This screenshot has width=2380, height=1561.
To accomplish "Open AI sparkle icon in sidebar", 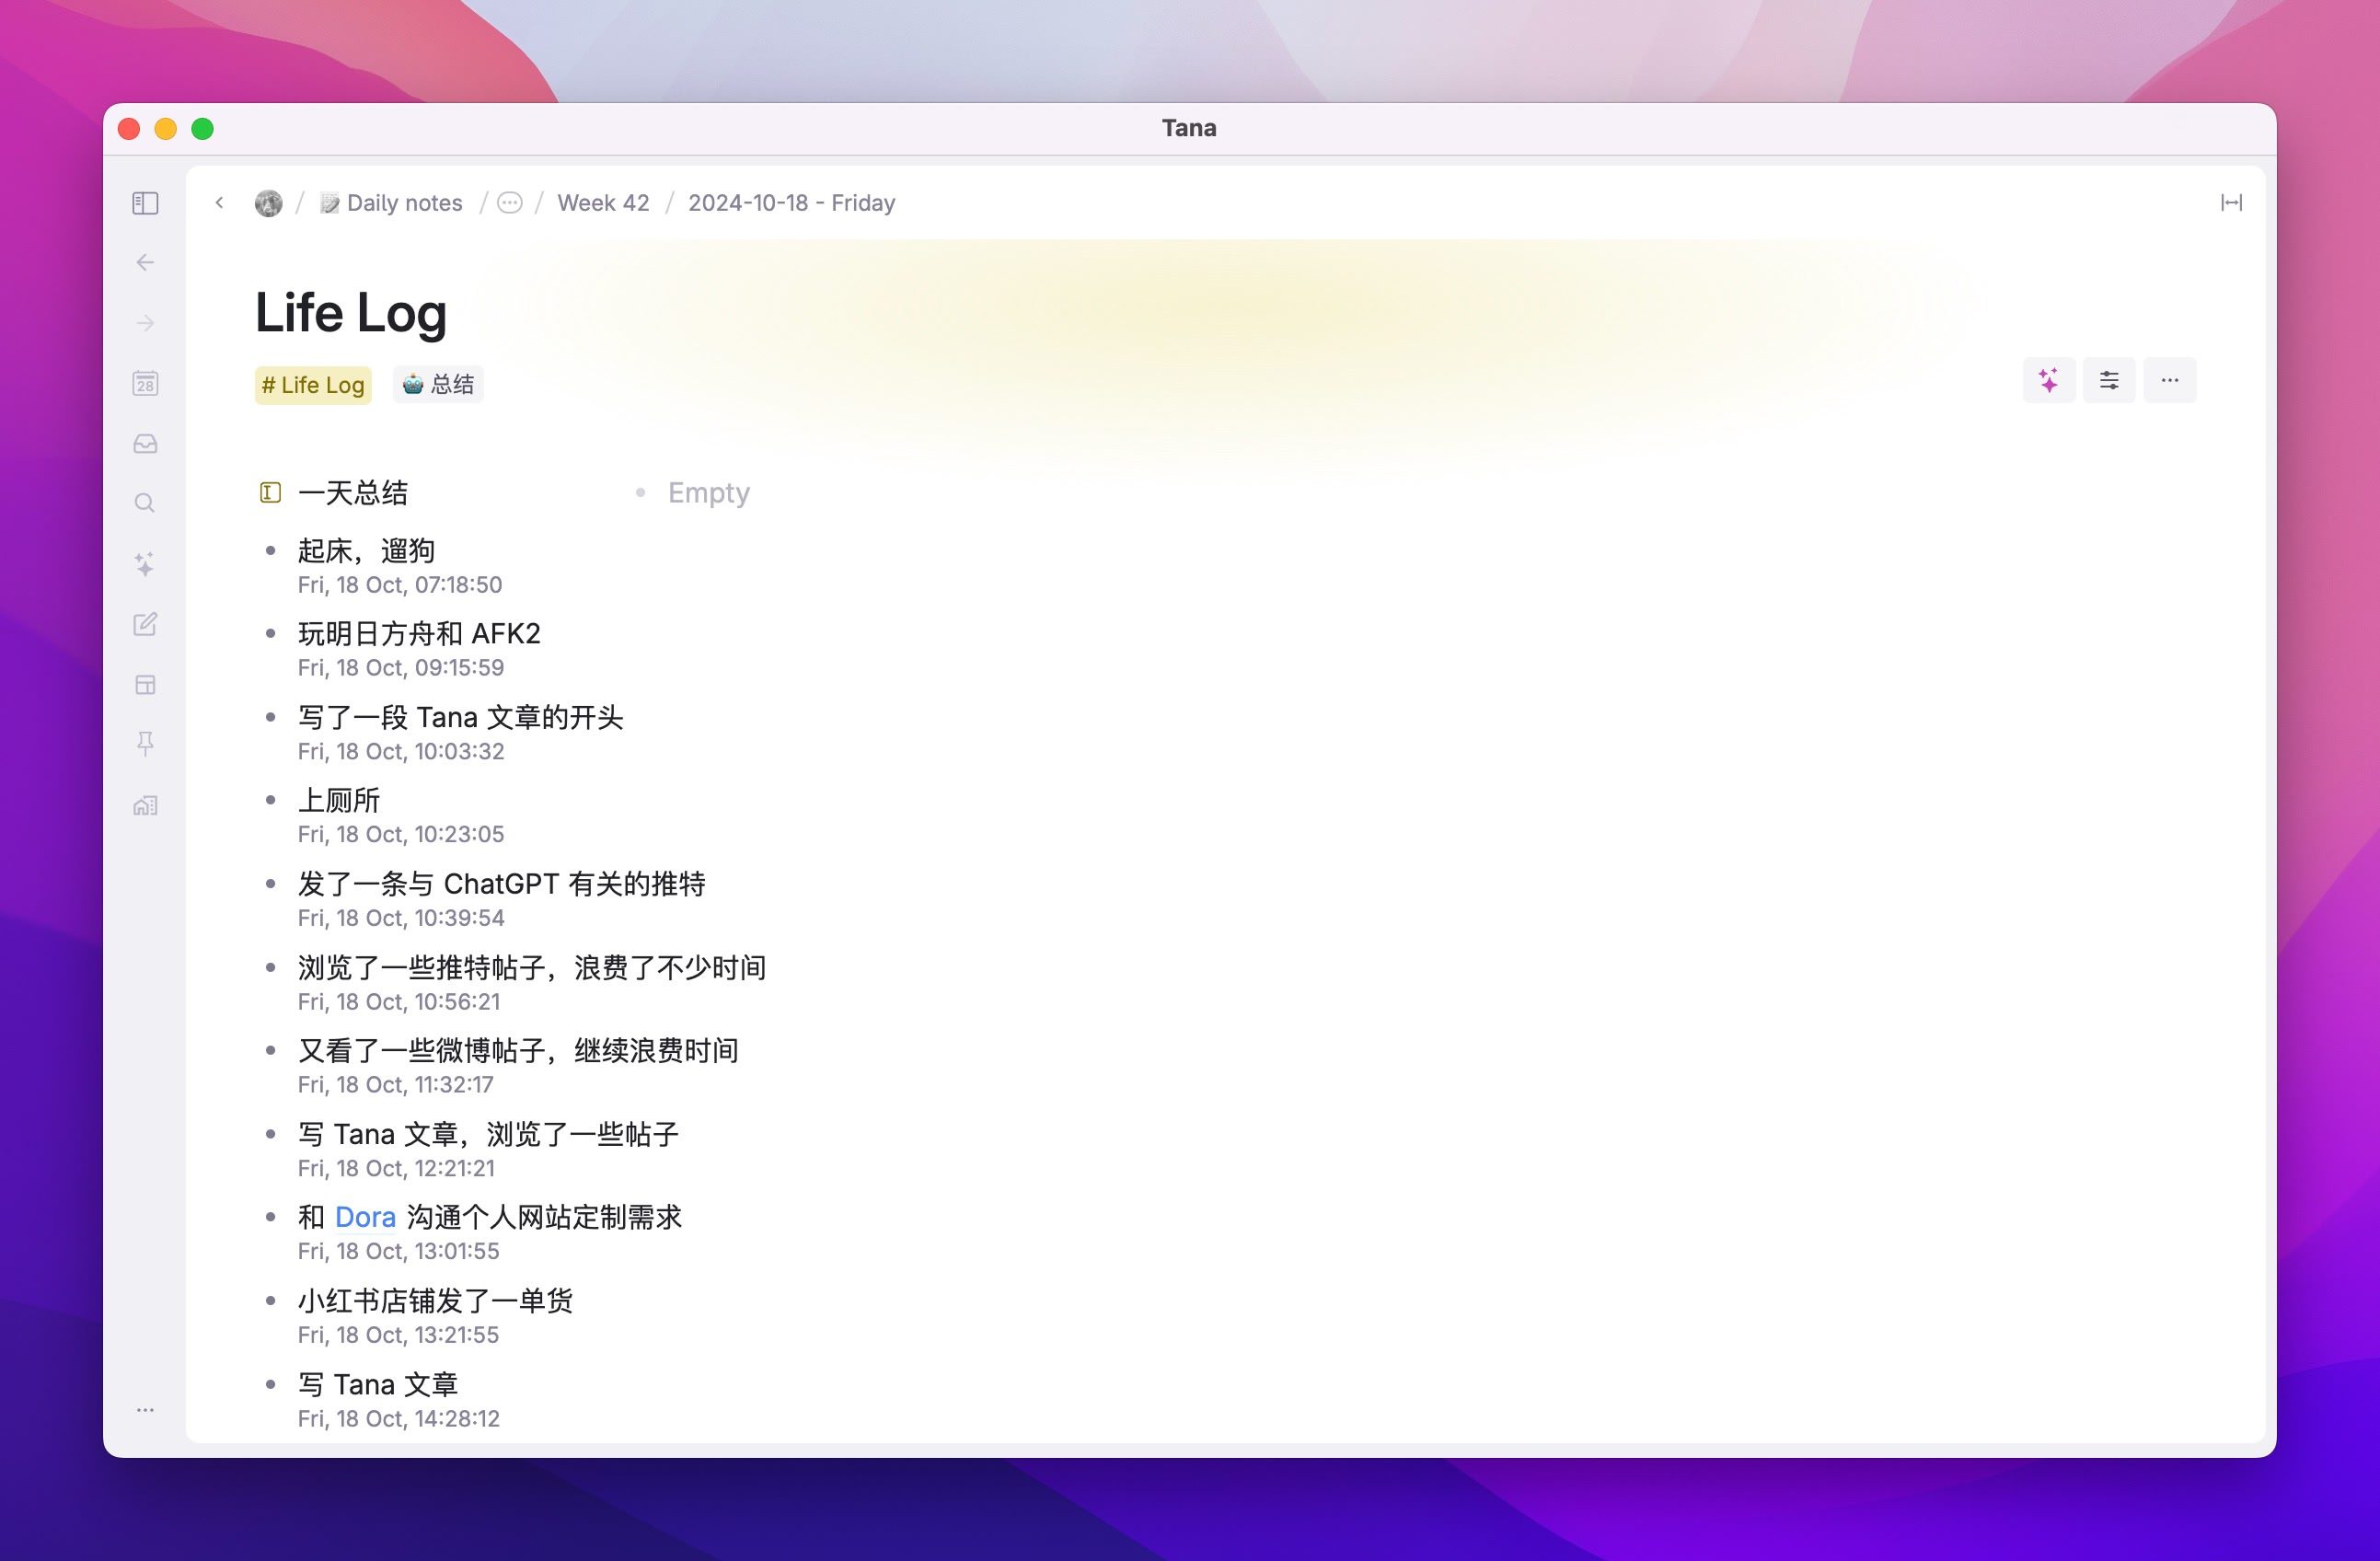I will click(145, 564).
